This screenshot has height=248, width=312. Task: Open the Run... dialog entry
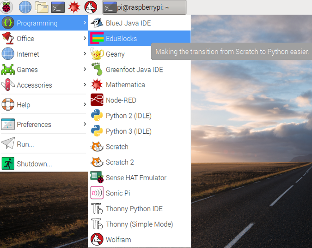pos(25,144)
